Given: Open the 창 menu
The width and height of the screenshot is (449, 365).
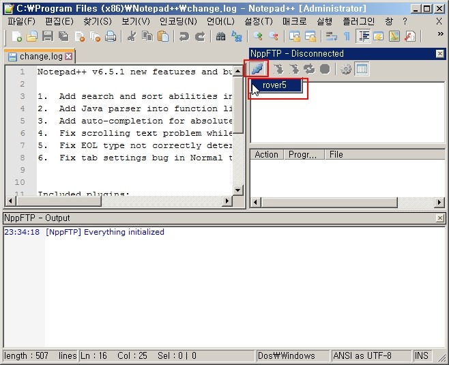Looking at the screenshot, I should point(389,21).
